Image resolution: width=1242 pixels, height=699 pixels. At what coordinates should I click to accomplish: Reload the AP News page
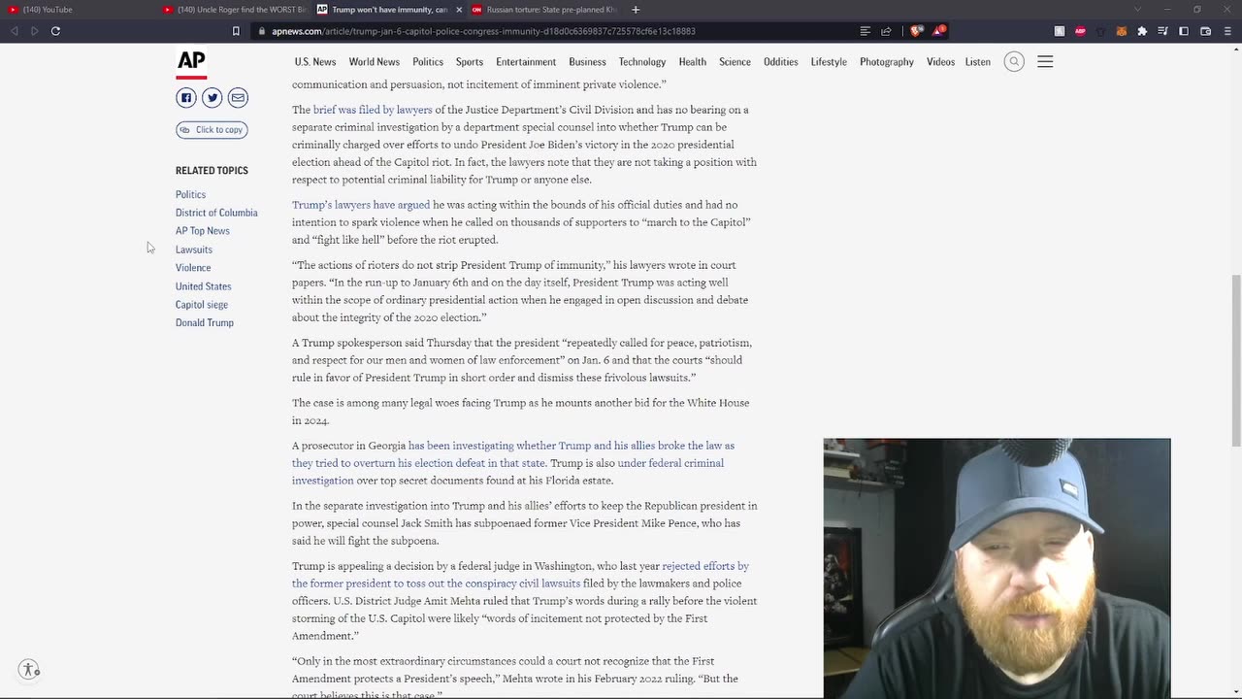click(x=55, y=31)
